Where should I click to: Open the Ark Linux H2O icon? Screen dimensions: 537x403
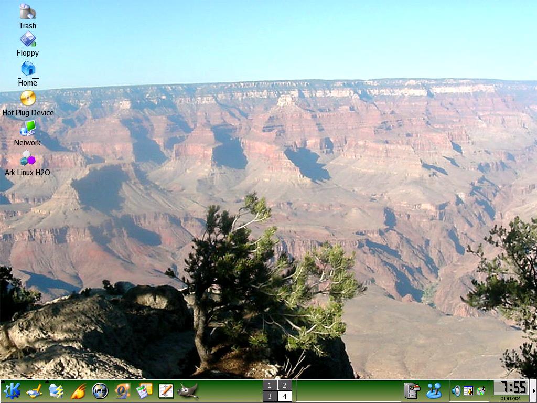[x=28, y=158]
